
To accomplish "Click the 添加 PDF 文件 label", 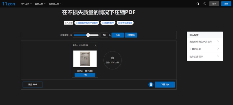I will (112, 63).
